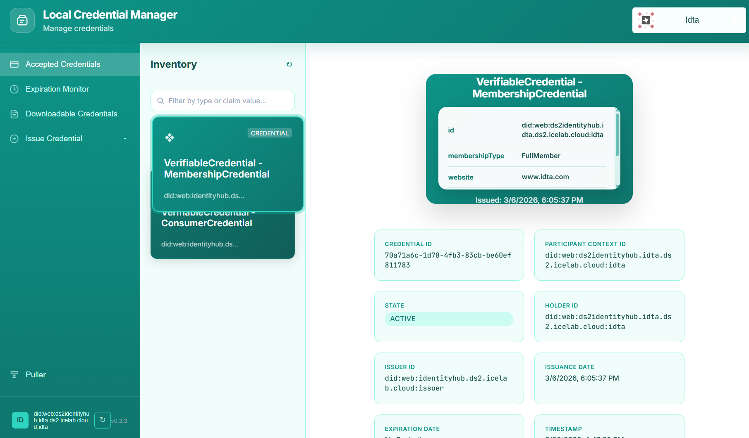Open the Puller section
Screen dimensions: 749x438
click(x=70, y=374)
